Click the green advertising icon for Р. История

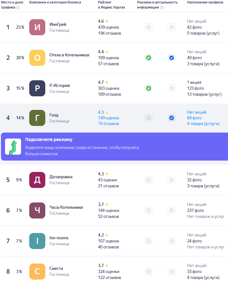tap(148, 88)
